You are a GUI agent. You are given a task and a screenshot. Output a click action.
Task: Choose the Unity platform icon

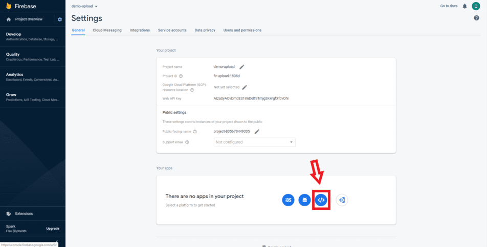tap(342, 200)
